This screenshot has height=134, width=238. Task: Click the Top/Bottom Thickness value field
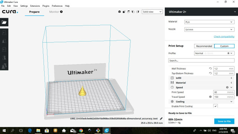coord(224,73)
